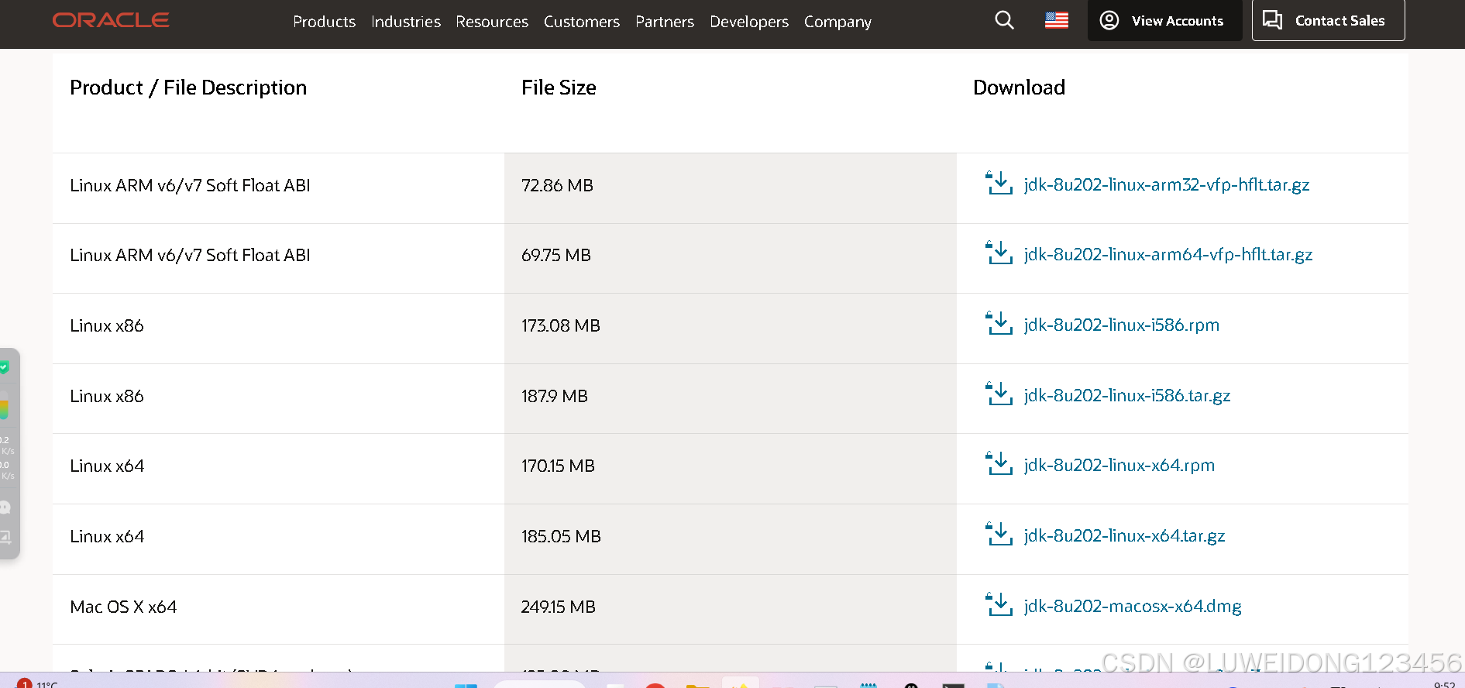Image resolution: width=1465 pixels, height=688 pixels.
Task: Download icon for macosx-x64.dmg
Action: (x=999, y=605)
